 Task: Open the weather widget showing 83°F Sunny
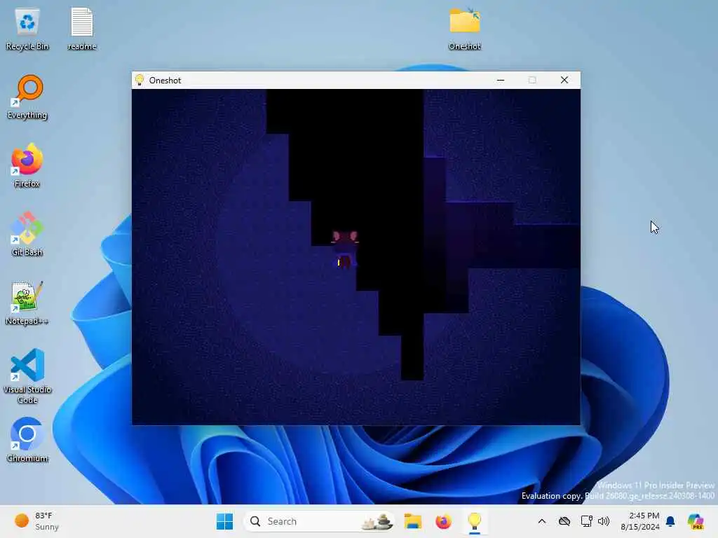[36, 521]
